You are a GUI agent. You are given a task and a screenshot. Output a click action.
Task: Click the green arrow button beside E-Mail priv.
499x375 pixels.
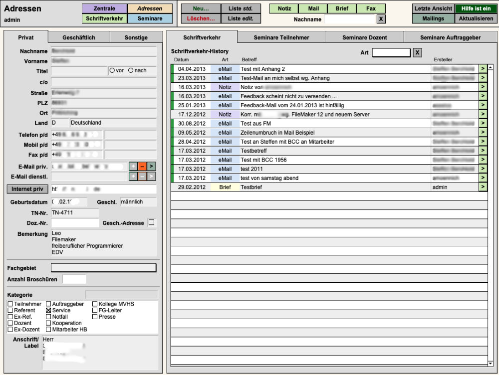pyautogui.click(x=151, y=167)
